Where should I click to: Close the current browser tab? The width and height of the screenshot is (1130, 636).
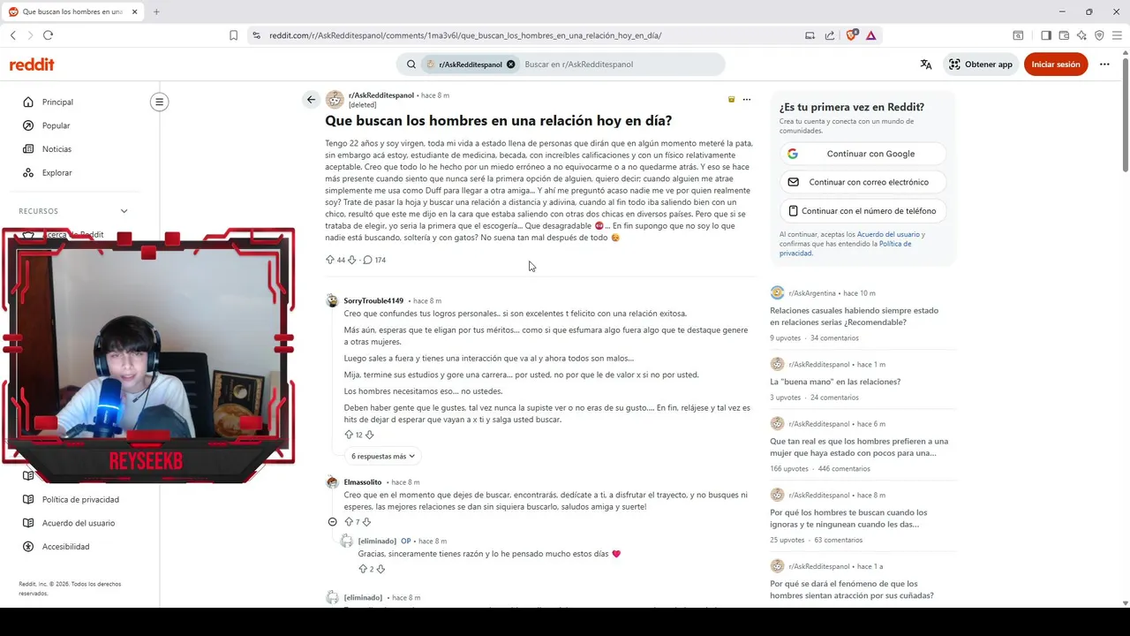pyautogui.click(x=135, y=11)
